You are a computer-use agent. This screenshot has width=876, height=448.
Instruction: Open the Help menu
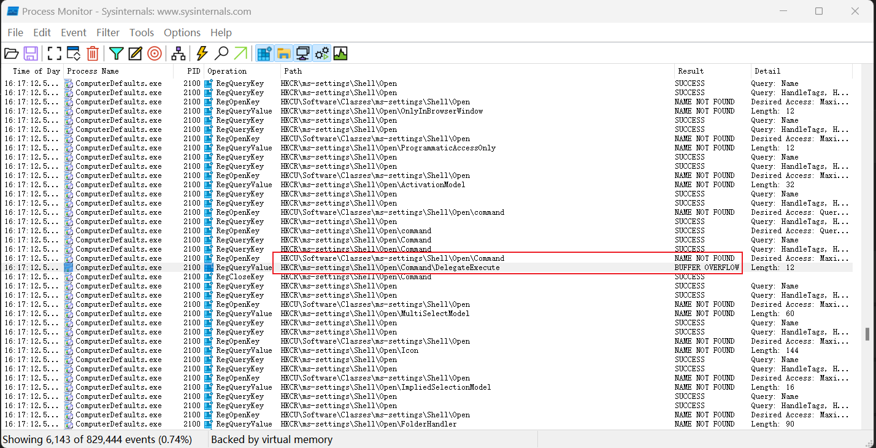pos(221,33)
